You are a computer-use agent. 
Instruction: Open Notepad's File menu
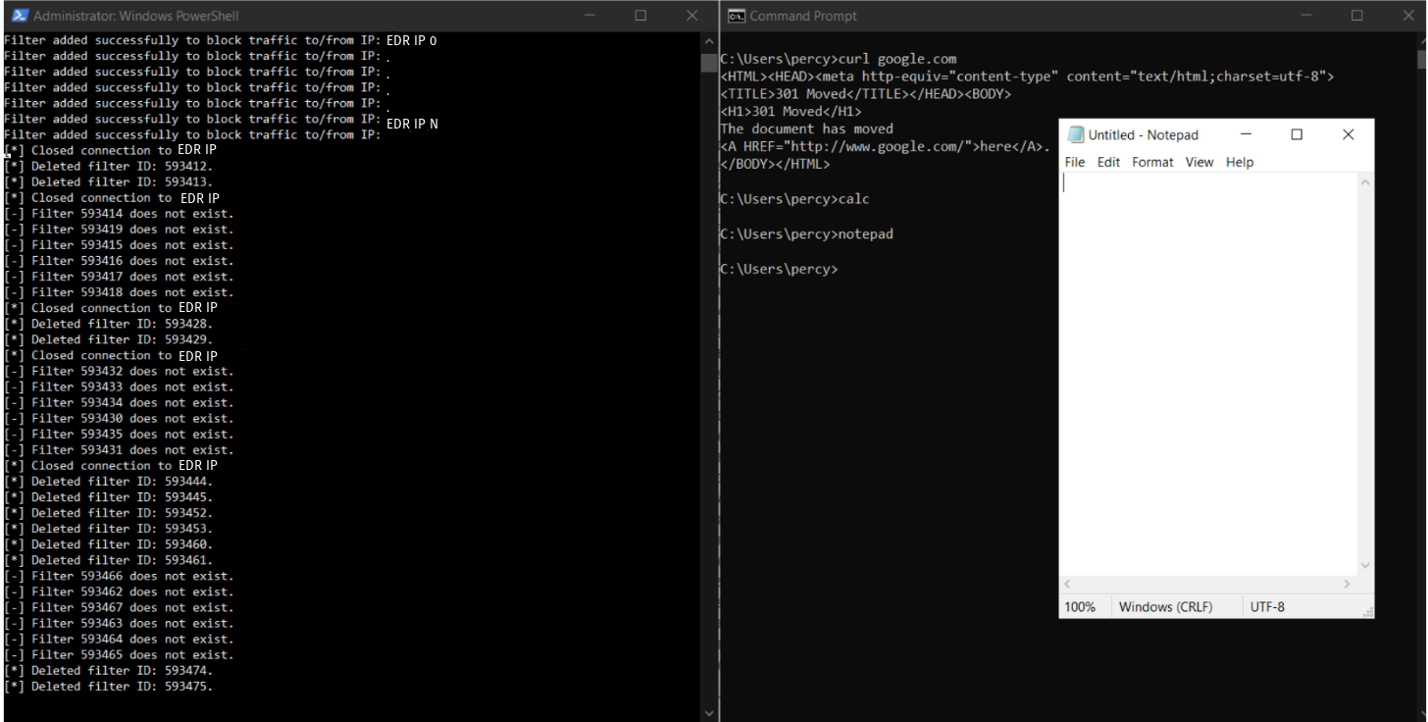tap(1075, 162)
